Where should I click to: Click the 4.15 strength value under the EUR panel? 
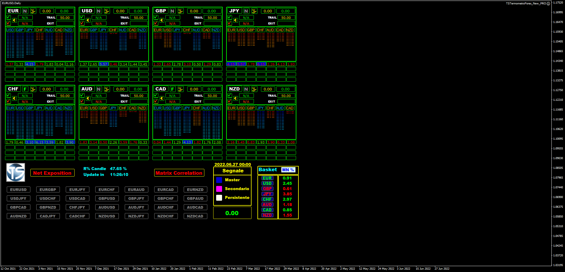(30, 64)
